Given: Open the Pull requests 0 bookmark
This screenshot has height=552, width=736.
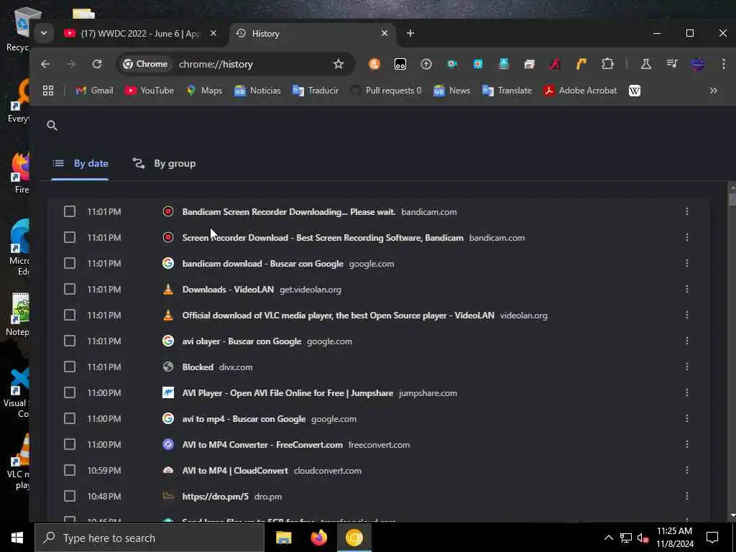Looking at the screenshot, I should [386, 91].
